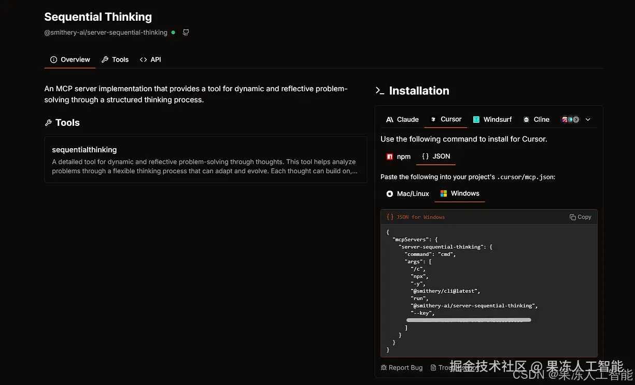Expand the client list chevron dropdown
Image resolution: width=635 pixels, height=385 pixels.
click(x=588, y=120)
